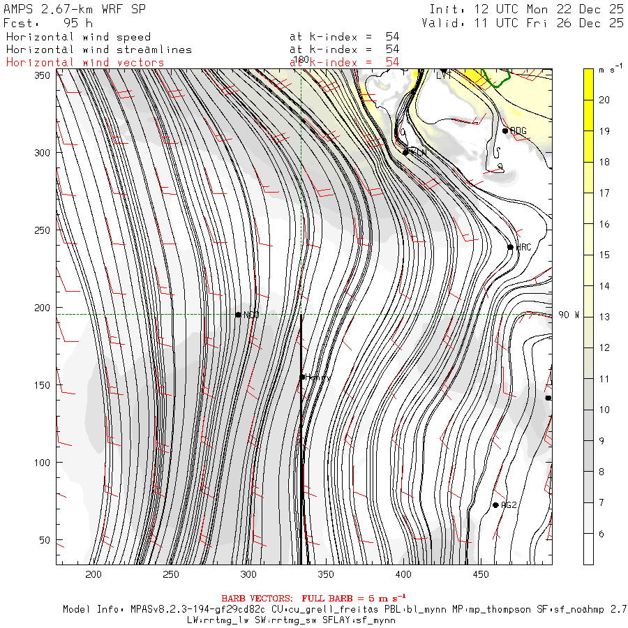Click the y-axis tick label '250'
The image size is (628, 628).
[42, 230]
